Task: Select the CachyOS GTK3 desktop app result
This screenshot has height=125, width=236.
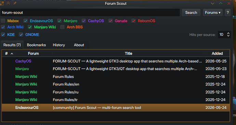Action: [x=116, y=61]
